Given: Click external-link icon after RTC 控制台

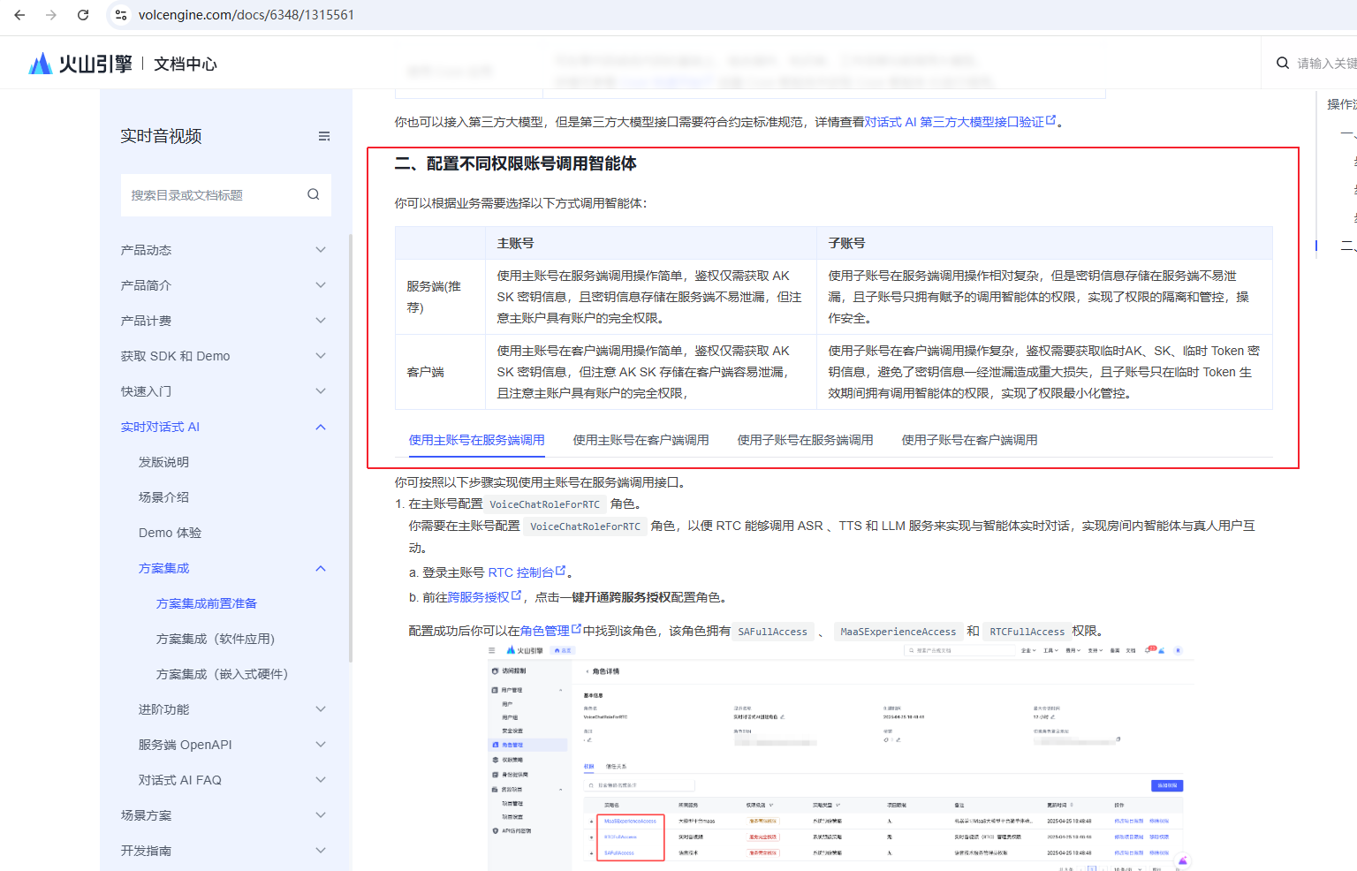Looking at the screenshot, I should [560, 571].
